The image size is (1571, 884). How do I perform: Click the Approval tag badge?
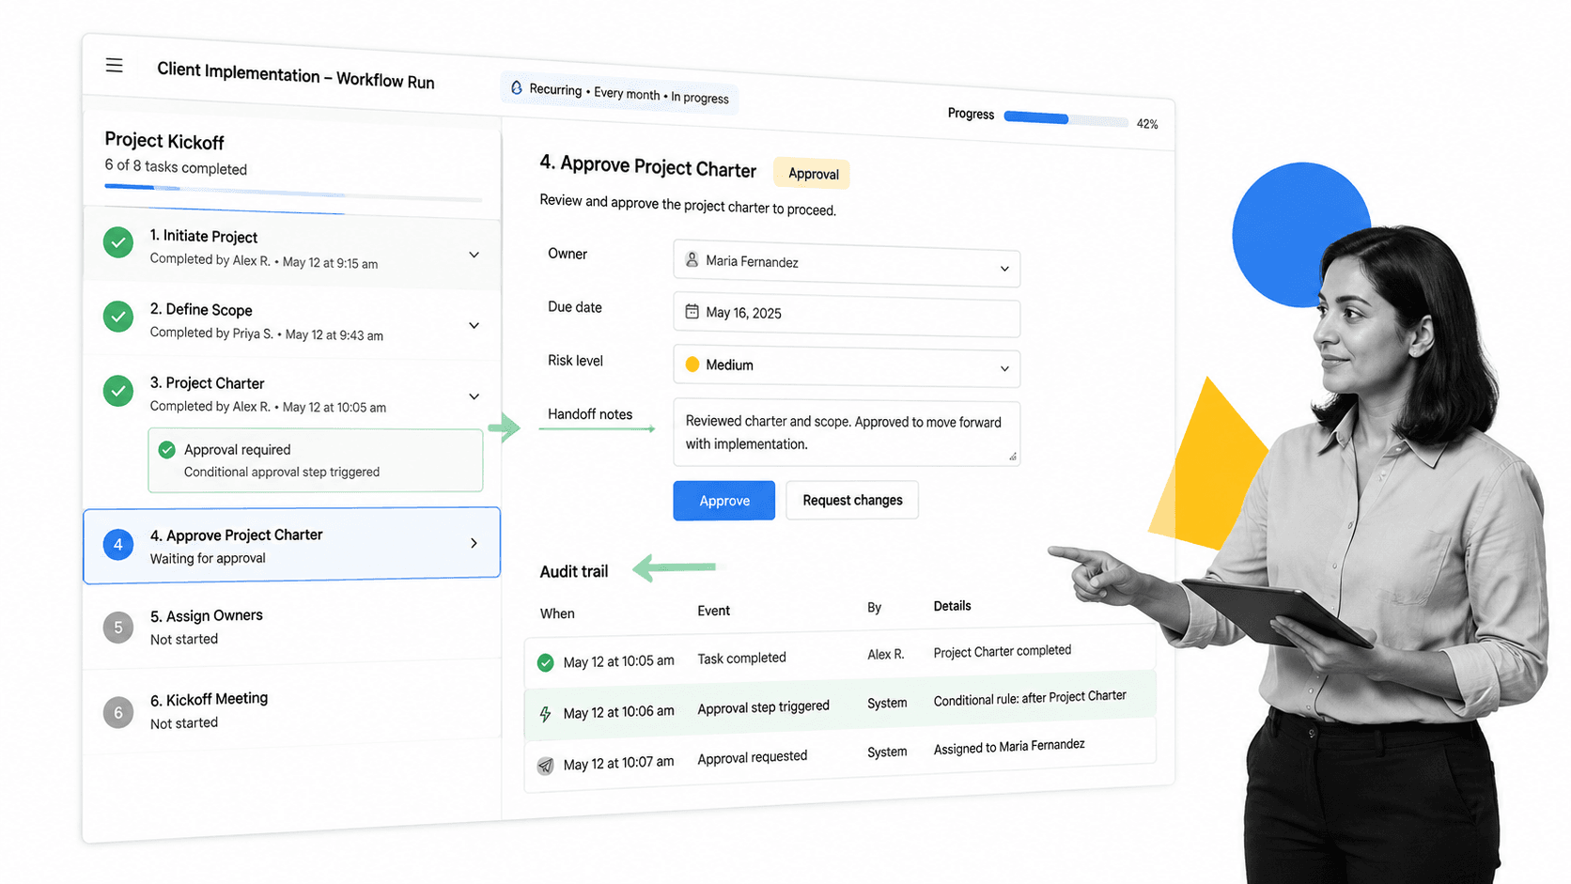point(813,174)
